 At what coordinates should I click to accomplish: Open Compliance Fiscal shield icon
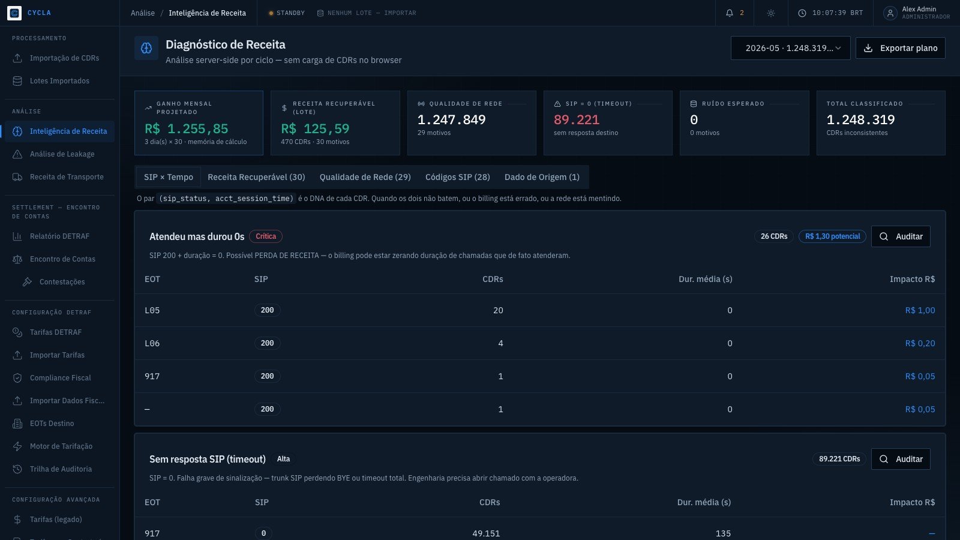pos(17,378)
